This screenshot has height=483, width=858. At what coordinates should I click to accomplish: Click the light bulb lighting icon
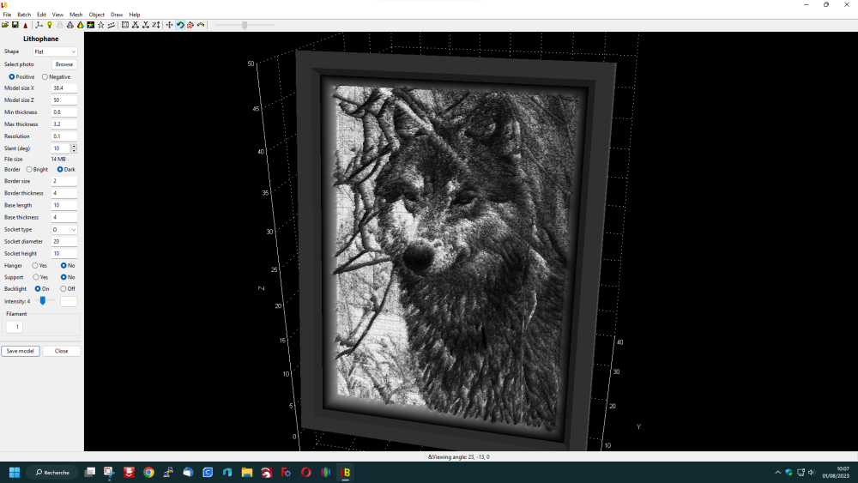click(x=49, y=25)
